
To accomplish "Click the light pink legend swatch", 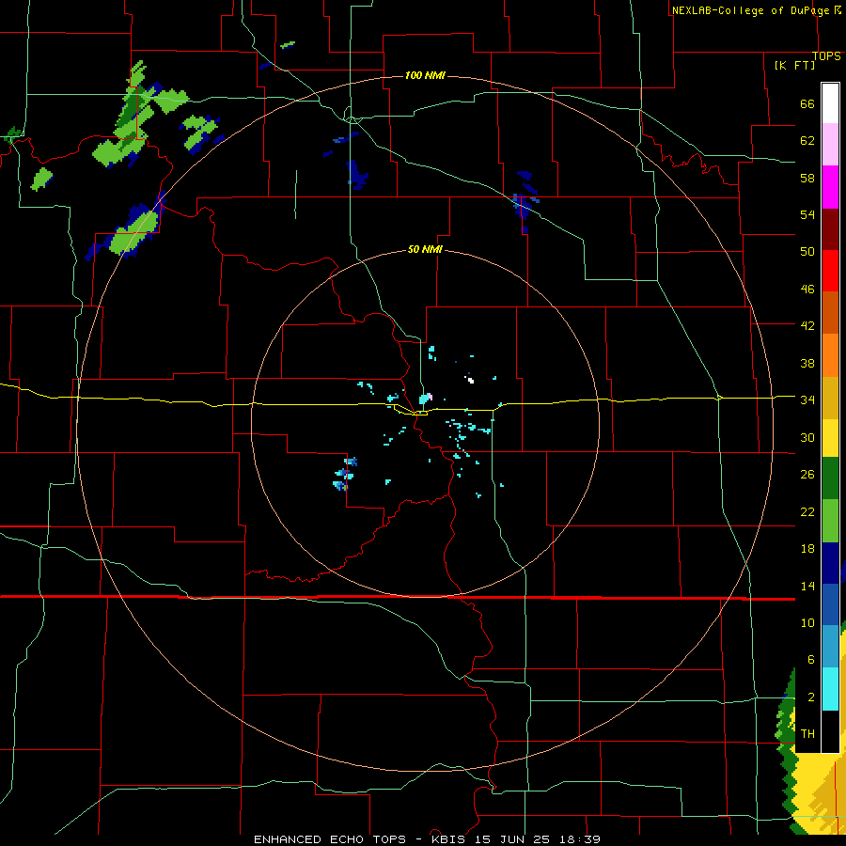I will [830, 145].
